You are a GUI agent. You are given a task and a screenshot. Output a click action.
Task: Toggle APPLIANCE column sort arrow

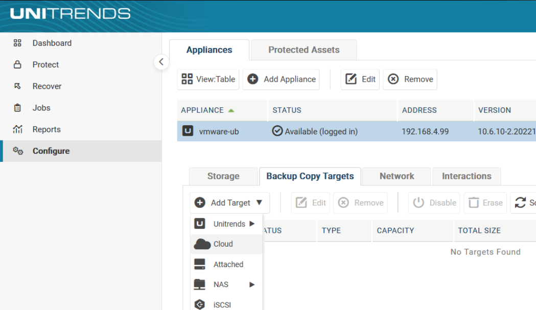[231, 110]
